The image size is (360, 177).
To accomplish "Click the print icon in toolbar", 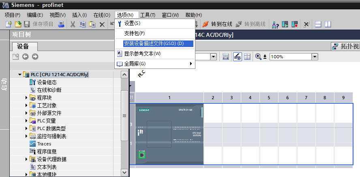I will (61, 24).
